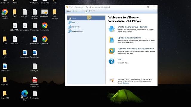This screenshot has height=107, width=191.
Task: Select the Screenshot... Chrome file
Action: click(x=44, y=40)
